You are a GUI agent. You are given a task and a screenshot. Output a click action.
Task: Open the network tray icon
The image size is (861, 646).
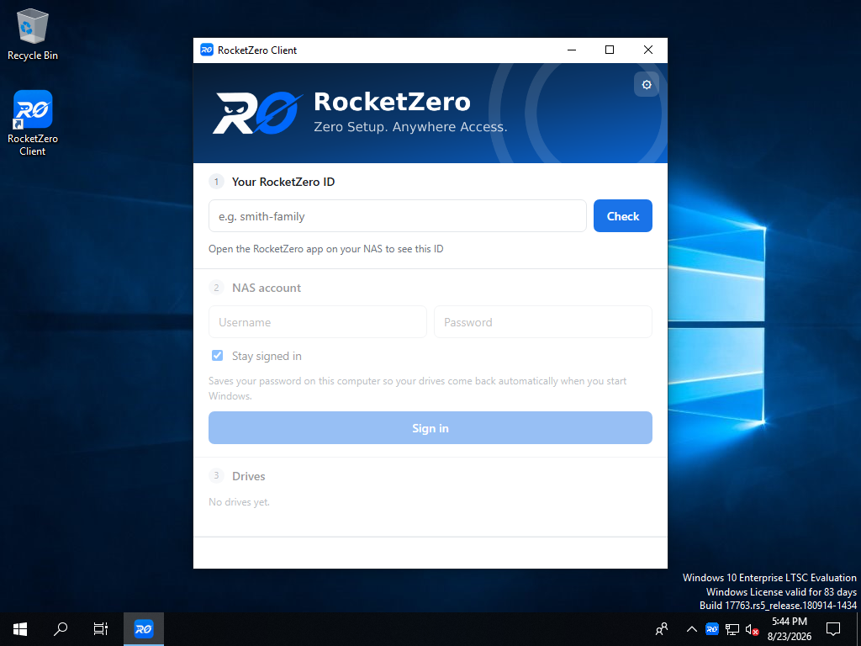[732, 629]
